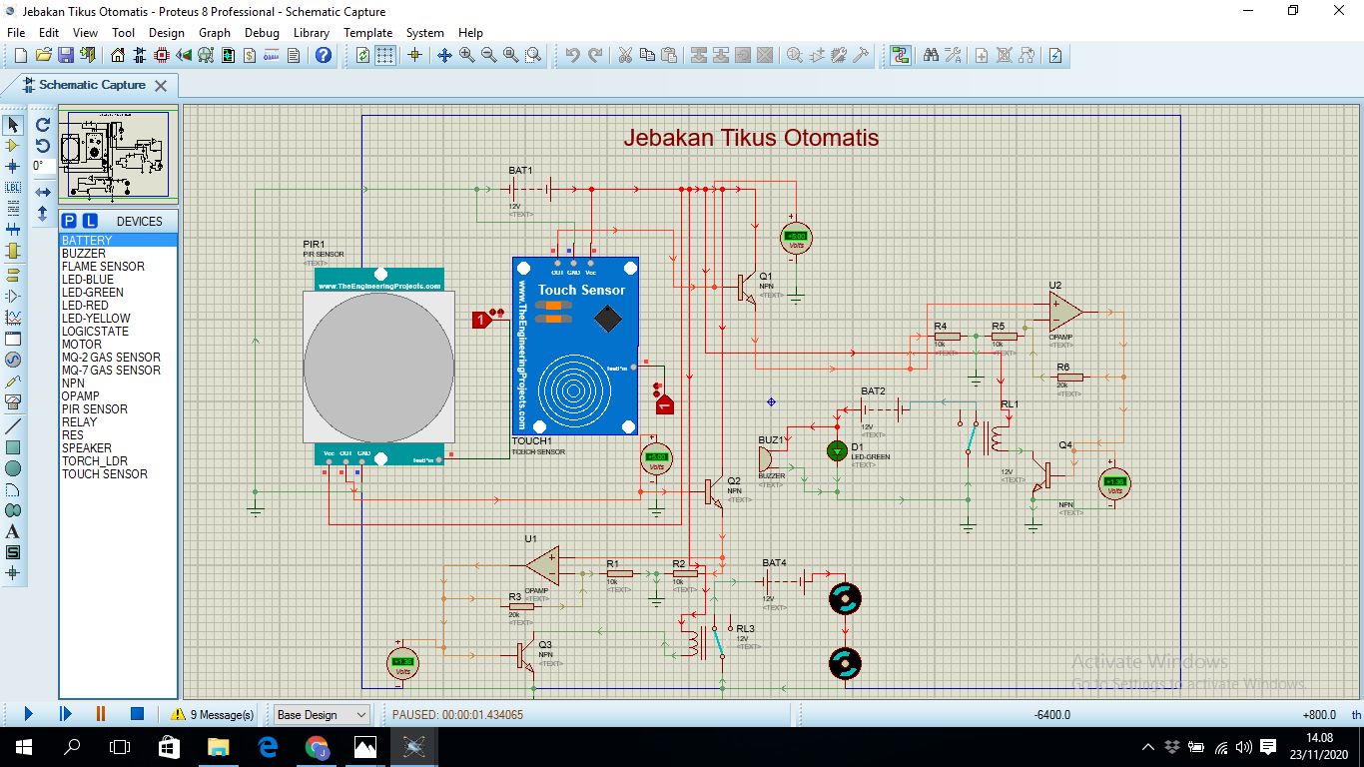Select OPAMP in devices list

pyautogui.click(x=81, y=396)
